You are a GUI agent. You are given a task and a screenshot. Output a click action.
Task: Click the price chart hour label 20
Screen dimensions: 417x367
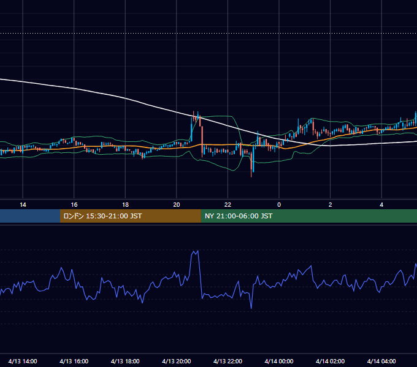[177, 205]
